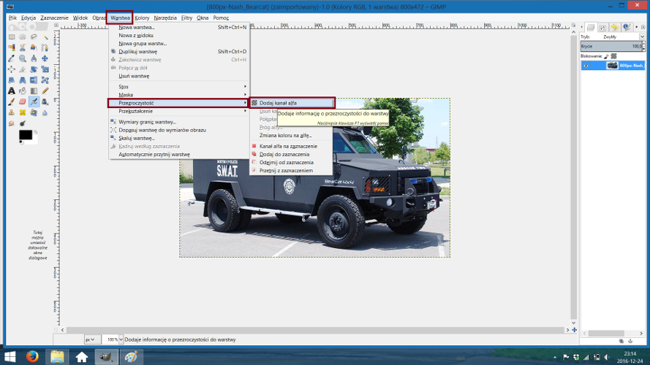This screenshot has height=365, width=650.
Task: Select the Ellipse Select tool
Action: [23, 36]
